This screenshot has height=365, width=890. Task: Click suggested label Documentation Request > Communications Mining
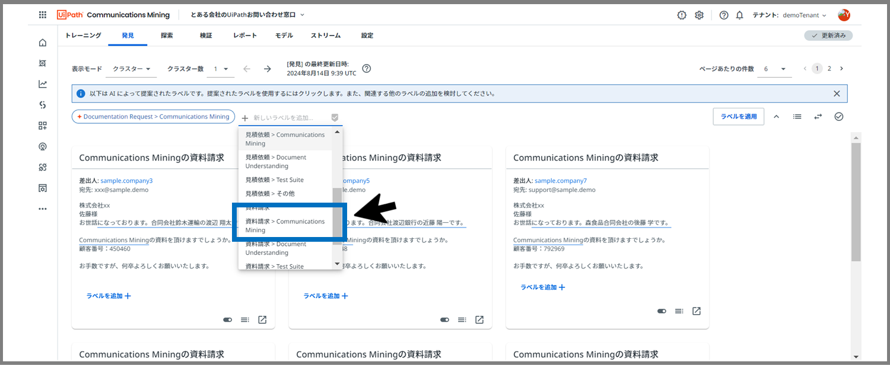click(154, 117)
